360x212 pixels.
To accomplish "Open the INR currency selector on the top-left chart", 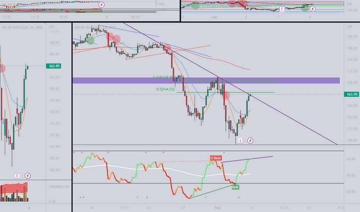I will (x=161, y=4).
